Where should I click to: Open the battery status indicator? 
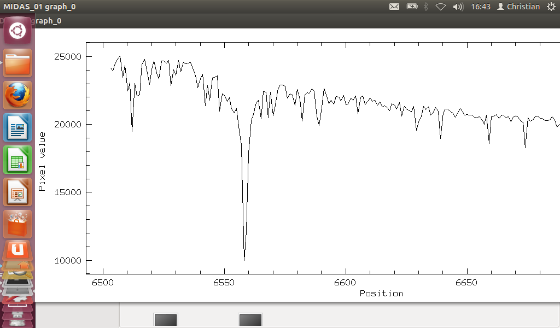(x=412, y=7)
